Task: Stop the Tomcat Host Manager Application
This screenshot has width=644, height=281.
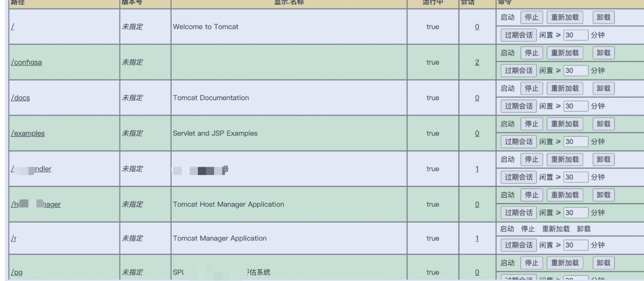Action: [531, 195]
